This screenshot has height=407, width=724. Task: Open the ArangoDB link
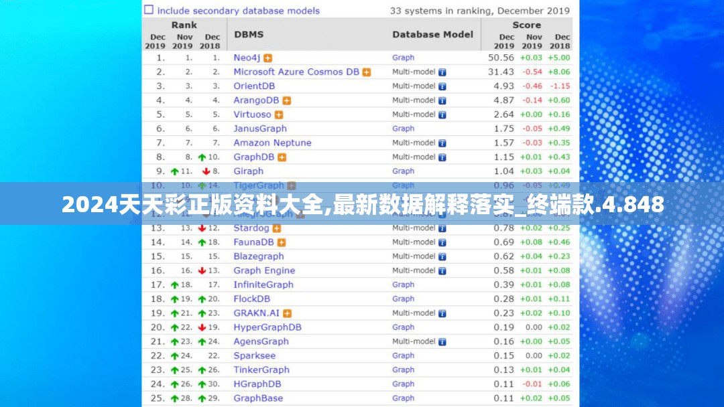(256, 100)
